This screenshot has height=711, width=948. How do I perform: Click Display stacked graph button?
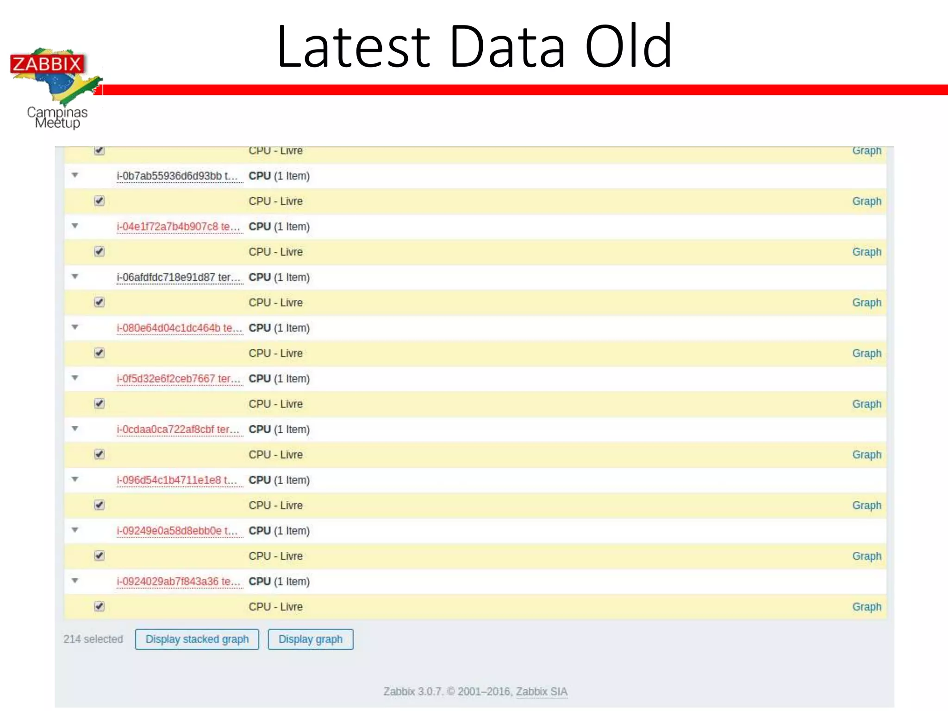(x=197, y=639)
